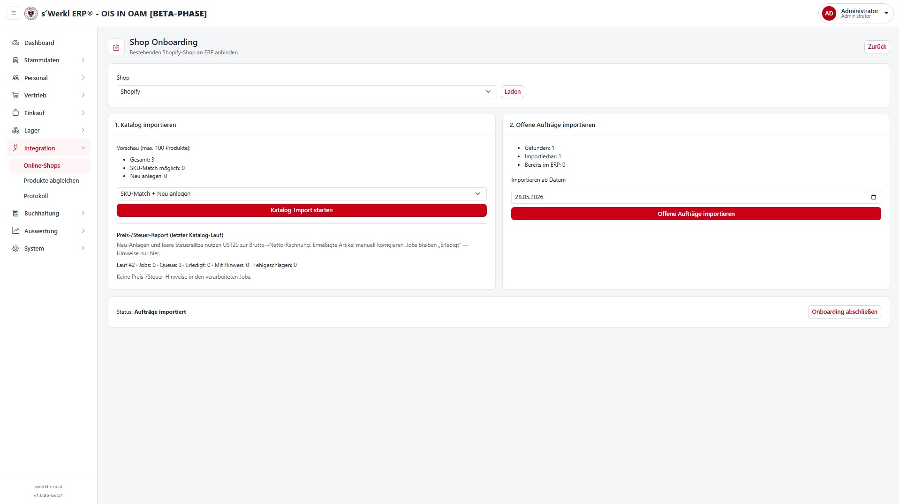The height and width of the screenshot is (504, 899).
Task: Click the Integration plug icon
Action: (x=15, y=148)
